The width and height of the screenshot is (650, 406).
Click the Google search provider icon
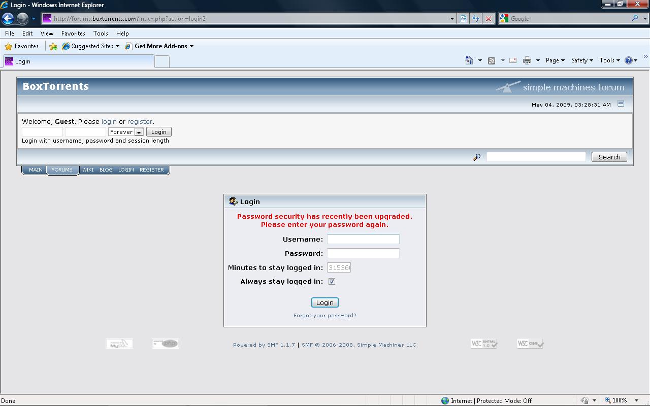tap(504, 19)
